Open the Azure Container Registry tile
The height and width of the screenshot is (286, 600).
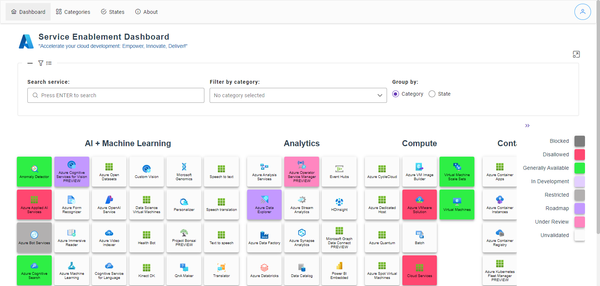click(499, 237)
